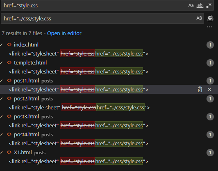The height and width of the screenshot is (171, 218).
Task: Click the search input field
Action: [95, 6]
